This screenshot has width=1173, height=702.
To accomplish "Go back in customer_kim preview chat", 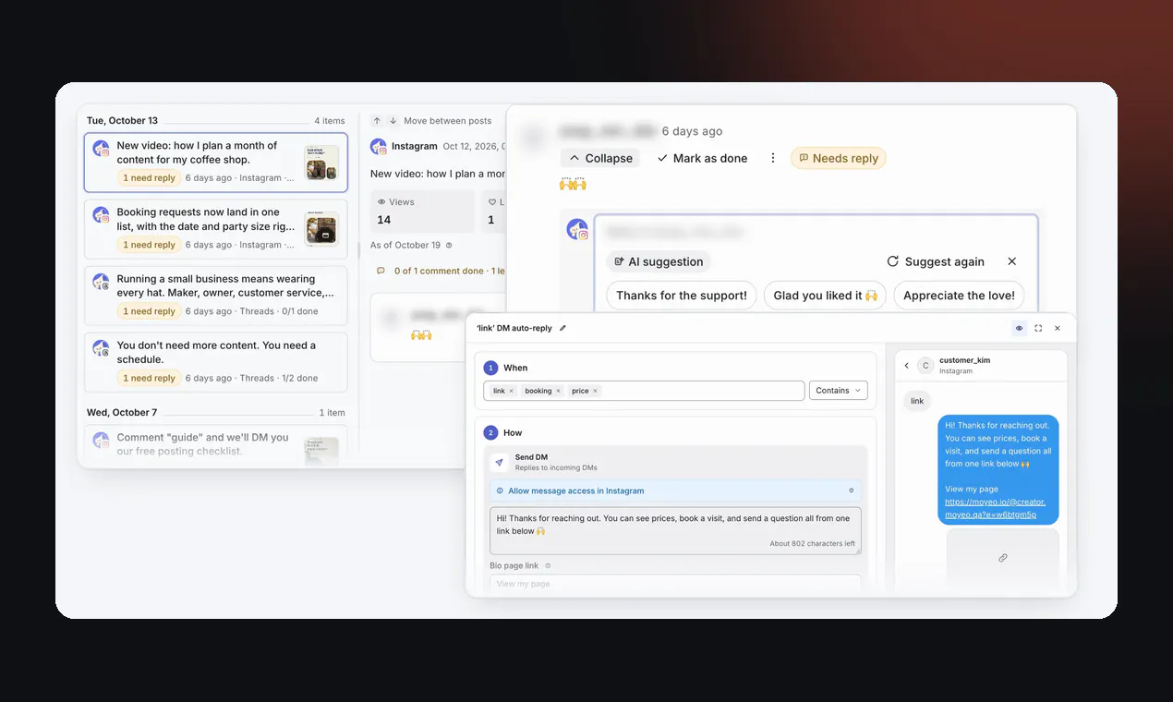I will [907, 366].
